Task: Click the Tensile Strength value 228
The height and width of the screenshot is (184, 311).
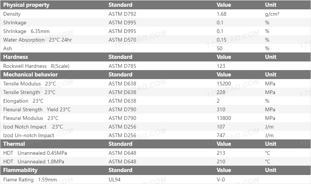Action: [x=221, y=92]
